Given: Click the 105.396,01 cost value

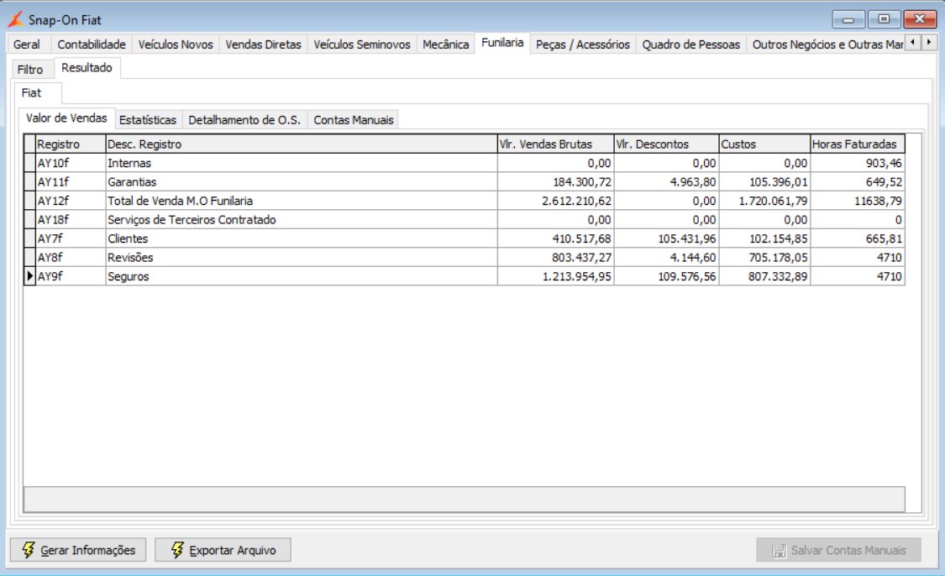Looking at the screenshot, I should pos(764,182).
